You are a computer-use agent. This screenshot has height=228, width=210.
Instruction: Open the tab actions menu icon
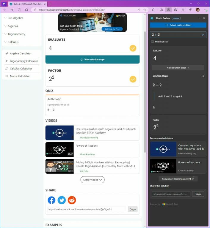coord(4,4)
